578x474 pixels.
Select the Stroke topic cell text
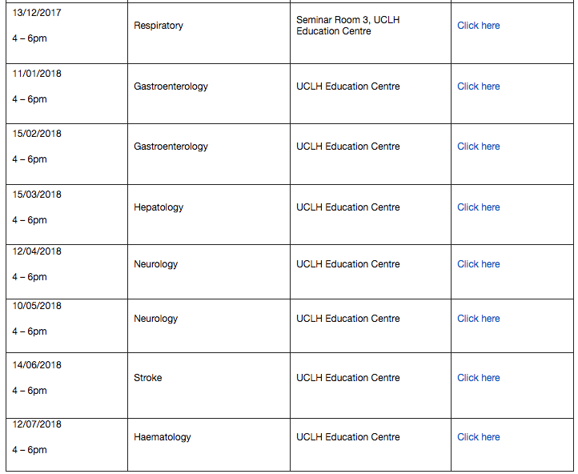[x=148, y=378]
